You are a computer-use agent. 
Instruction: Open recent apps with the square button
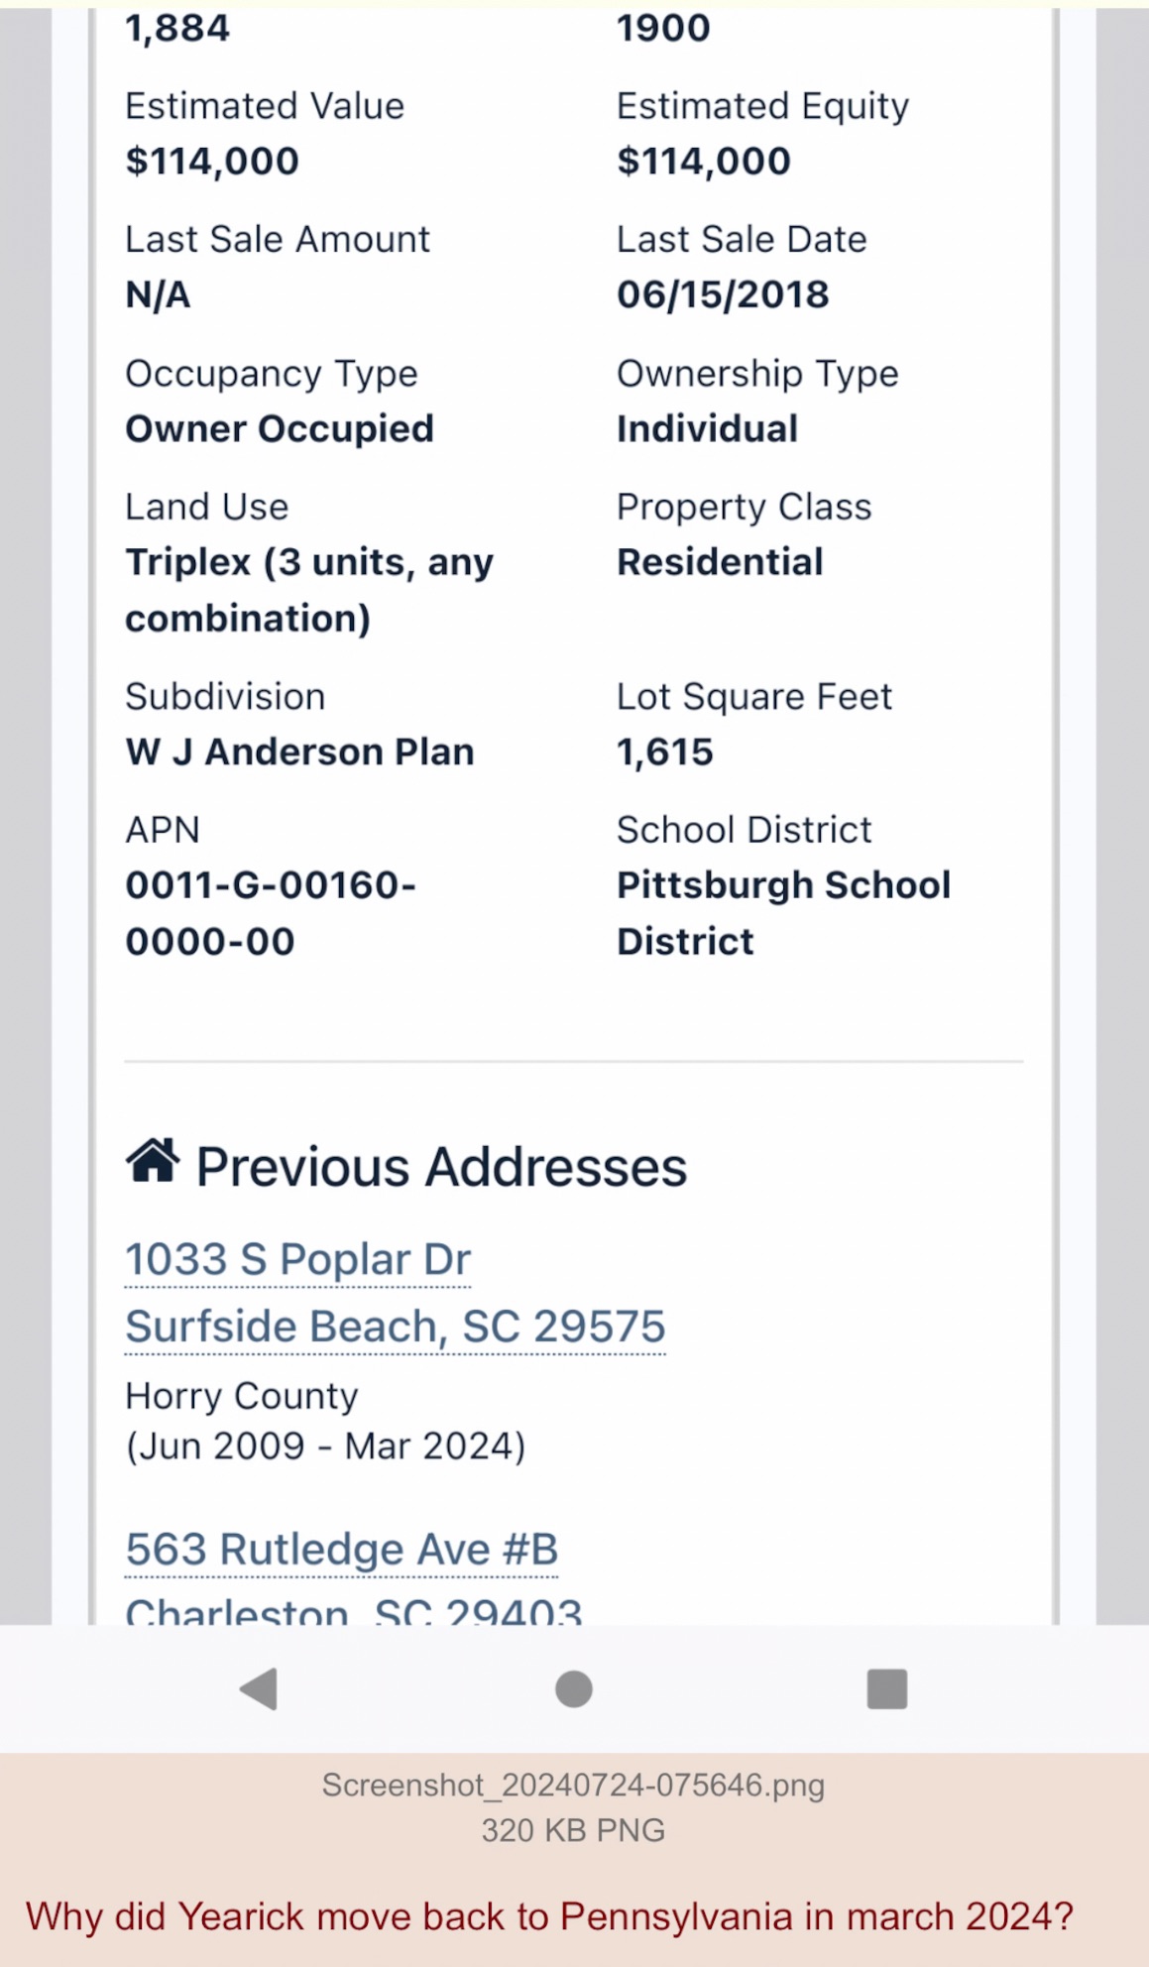[886, 1688]
